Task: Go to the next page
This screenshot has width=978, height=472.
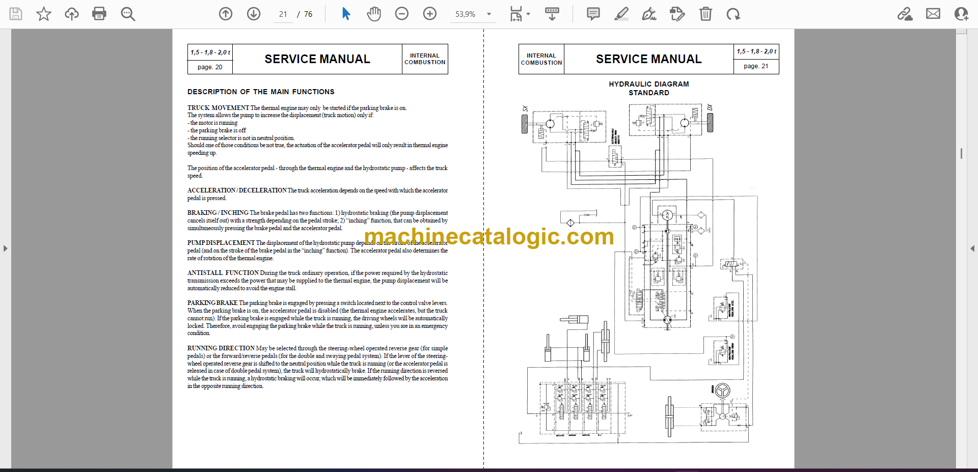Action: pos(254,14)
